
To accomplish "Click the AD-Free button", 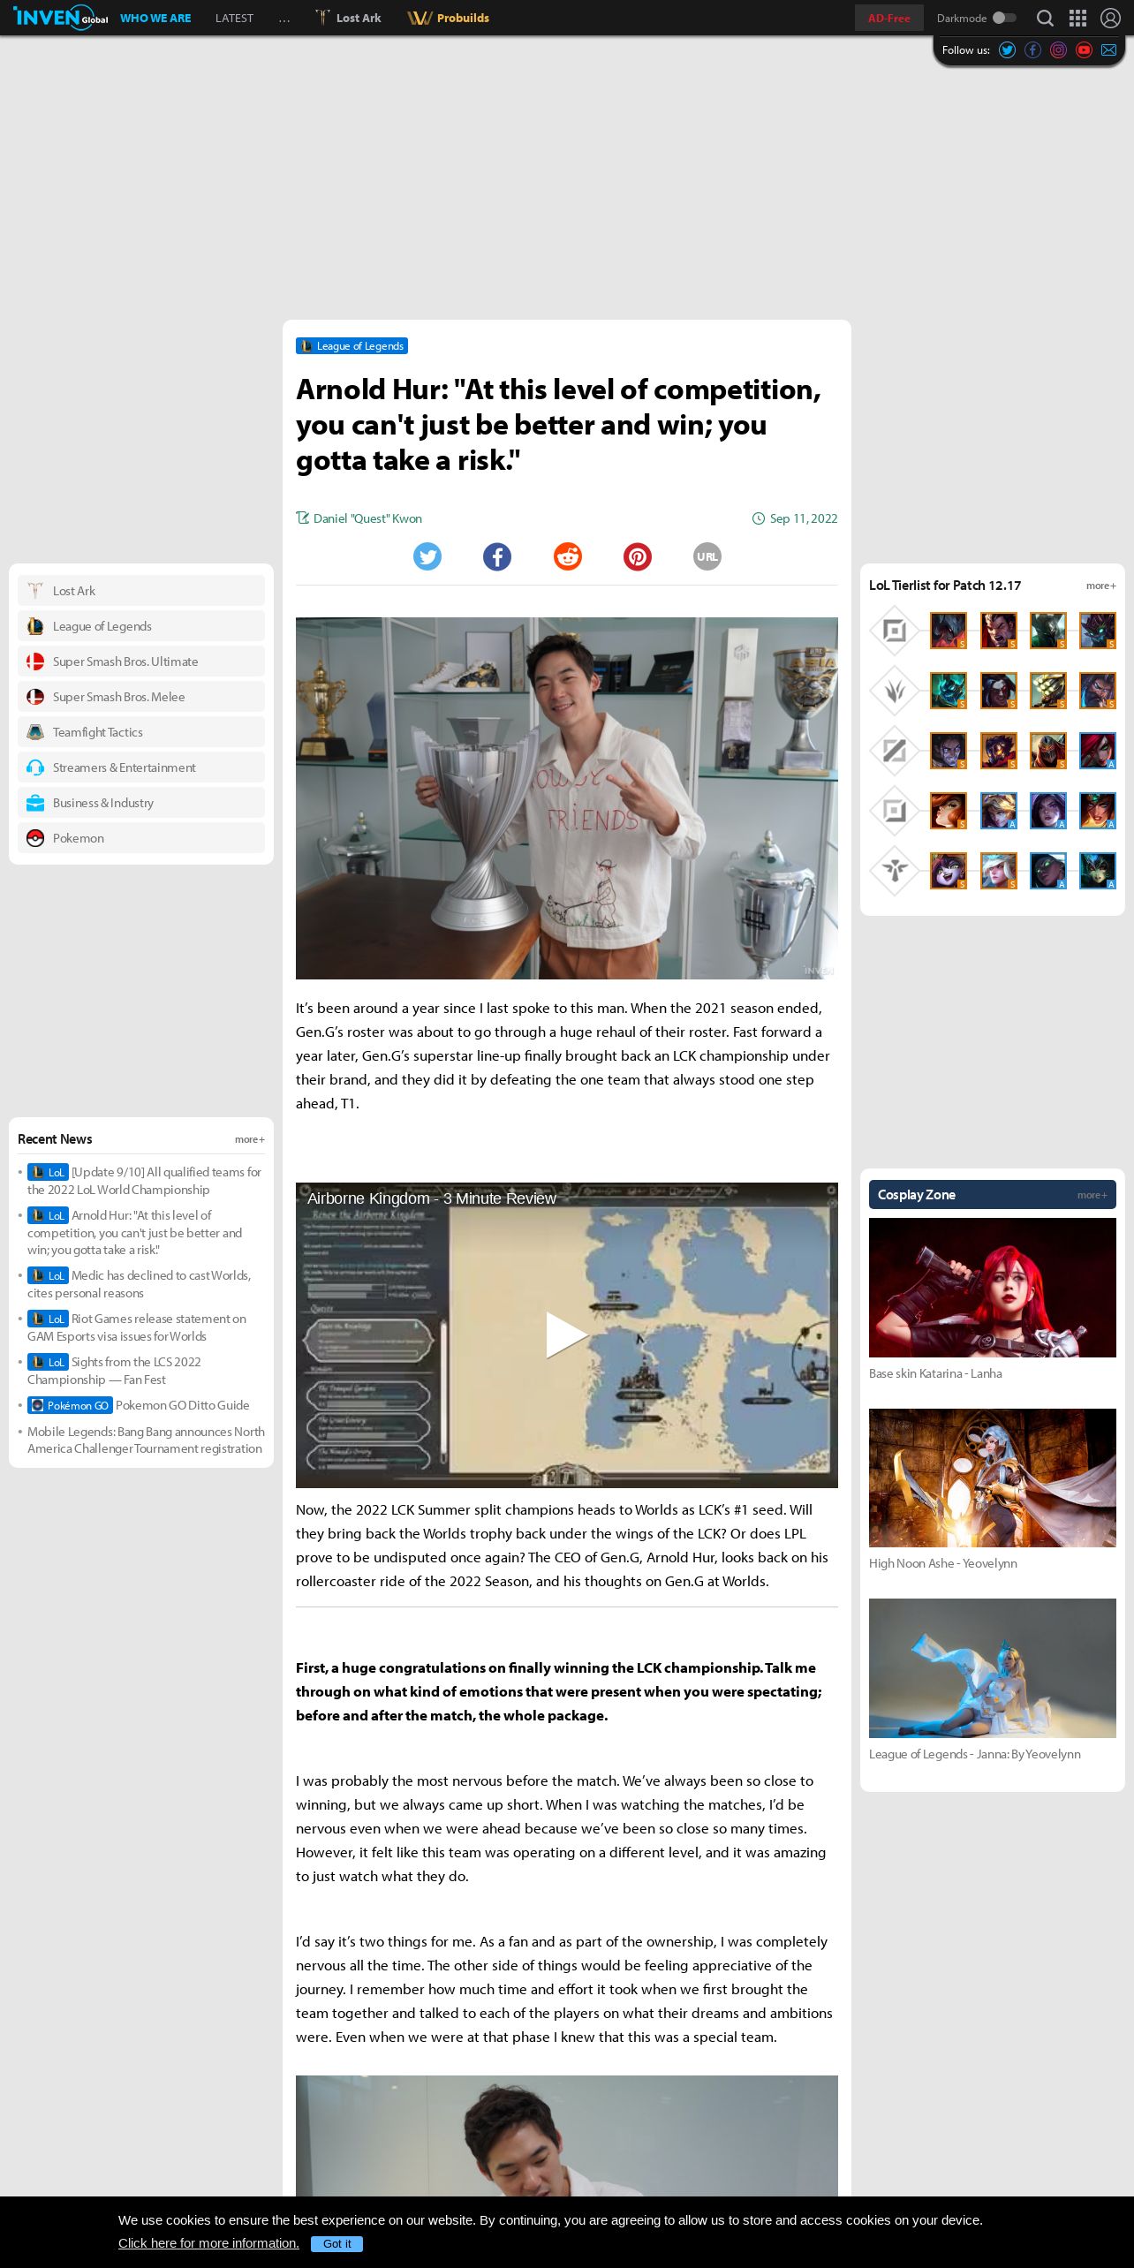I will [x=888, y=18].
